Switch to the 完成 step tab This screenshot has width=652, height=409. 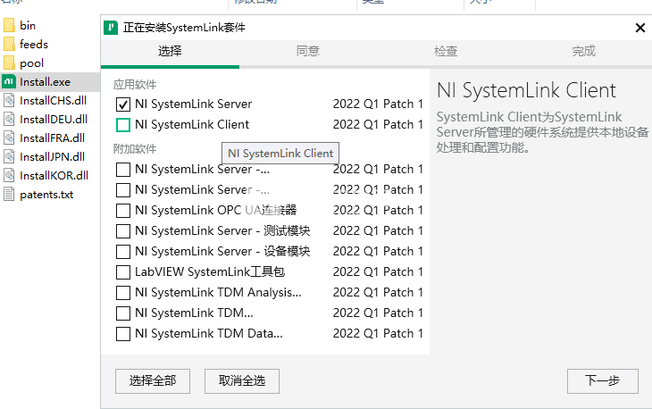tap(584, 51)
